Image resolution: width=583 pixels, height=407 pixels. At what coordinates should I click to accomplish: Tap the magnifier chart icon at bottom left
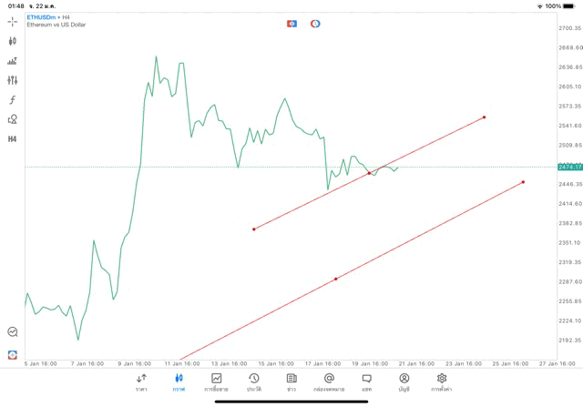[13, 332]
